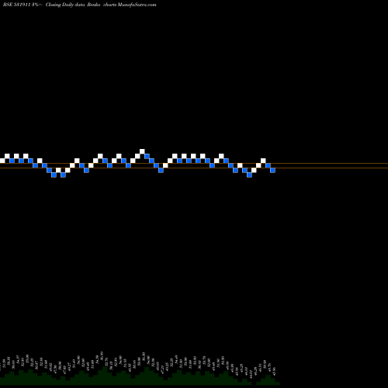The image size is (388, 388).
Task: Click the rotated price label 56.99
Action: pos(102,355)
